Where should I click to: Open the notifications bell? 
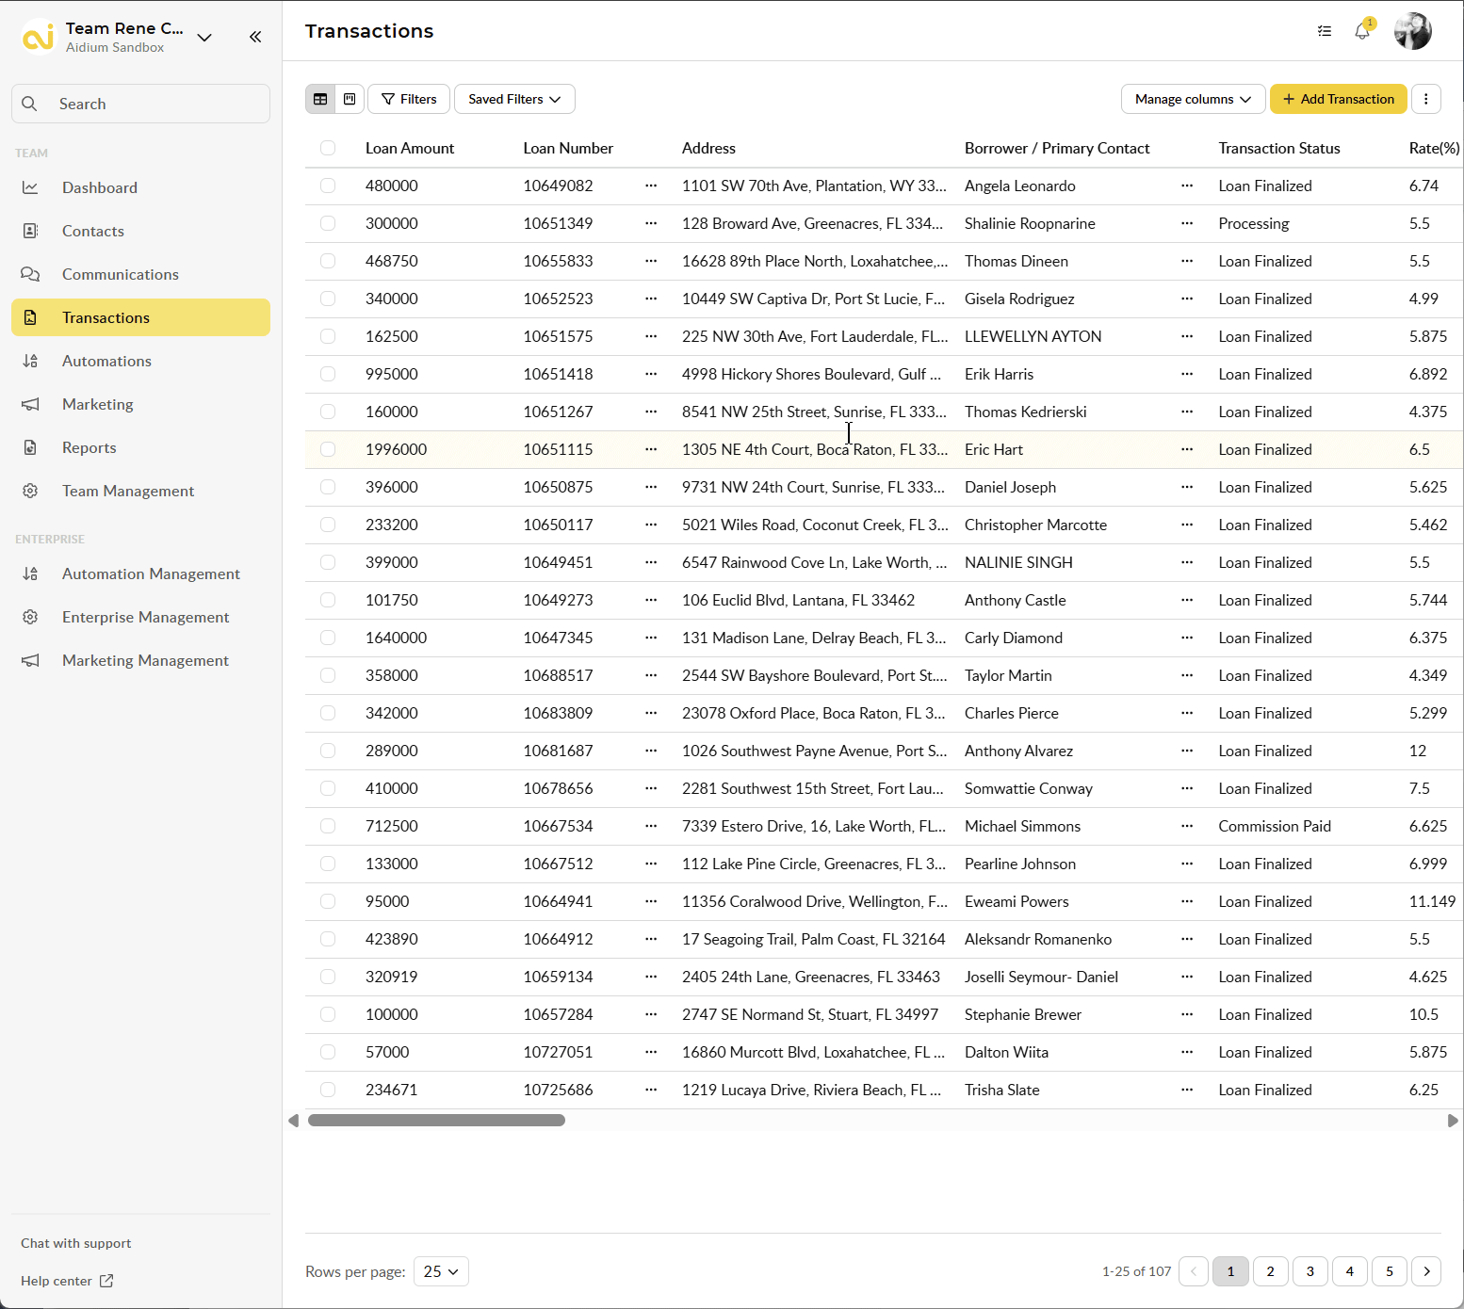pos(1362,31)
